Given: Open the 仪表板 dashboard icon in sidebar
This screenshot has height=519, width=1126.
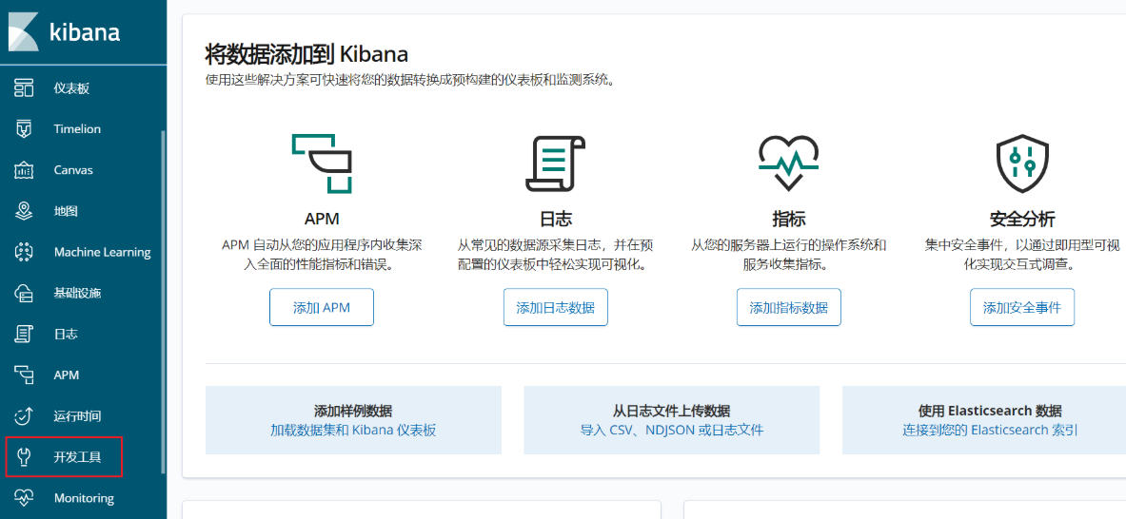Looking at the screenshot, I should [25, 88].
